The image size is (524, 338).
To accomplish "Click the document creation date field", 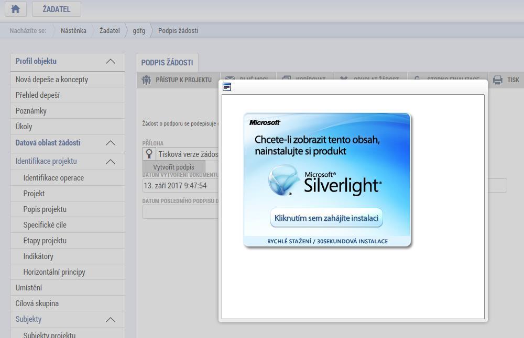I will coord(180,186).
